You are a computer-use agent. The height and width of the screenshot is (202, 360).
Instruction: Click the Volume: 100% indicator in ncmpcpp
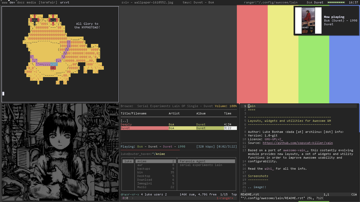point(226,106)
